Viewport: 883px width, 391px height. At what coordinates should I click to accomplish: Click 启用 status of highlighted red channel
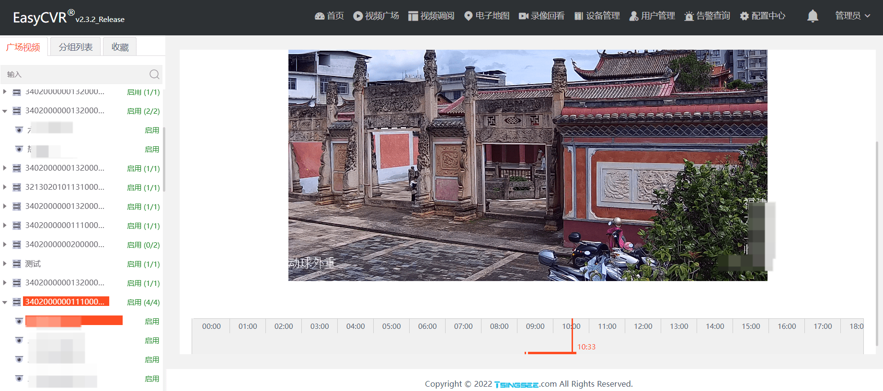point(152,321)
